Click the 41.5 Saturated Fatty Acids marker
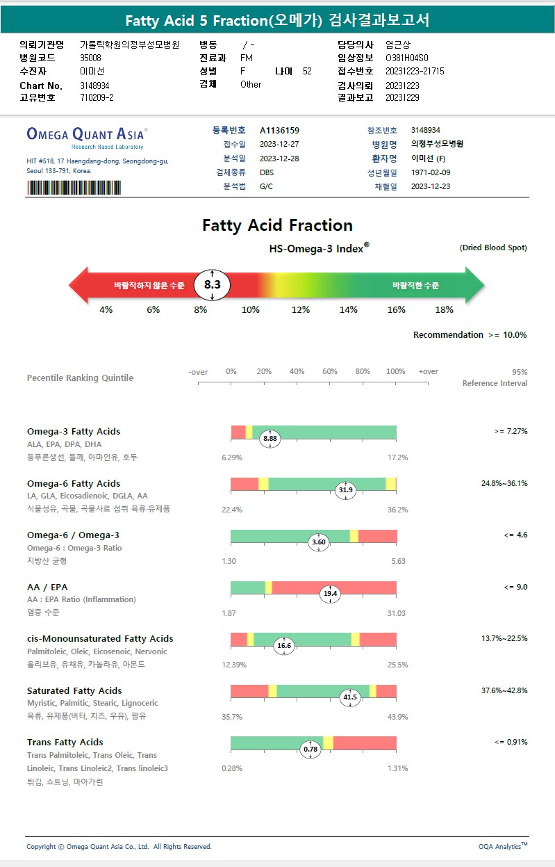Screen dimensions: 555x867 click(x=349, y=697)
